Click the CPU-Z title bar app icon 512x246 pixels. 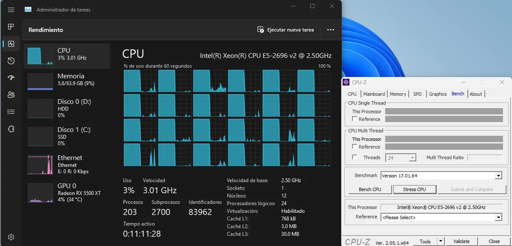click(347, 82)
